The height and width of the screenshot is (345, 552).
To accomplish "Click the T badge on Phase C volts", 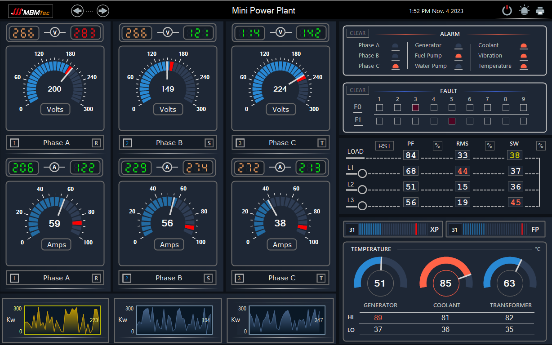I will [322, 143].
